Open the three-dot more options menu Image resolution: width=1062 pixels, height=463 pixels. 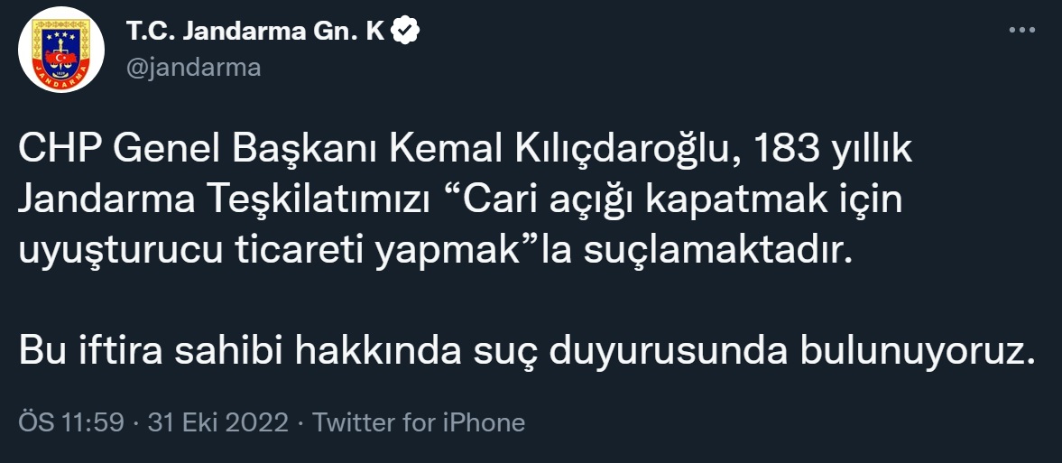pyautogui.click(x=1022, y=31)
